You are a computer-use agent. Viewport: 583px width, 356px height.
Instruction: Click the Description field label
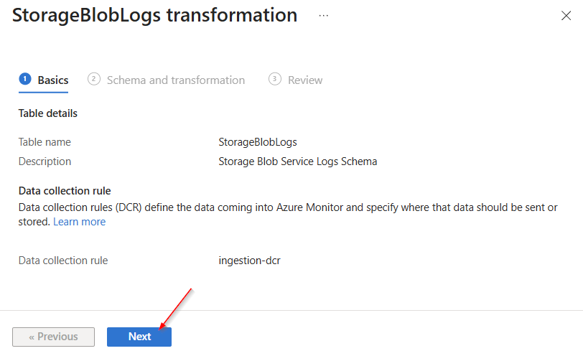[x=45, y=161]
